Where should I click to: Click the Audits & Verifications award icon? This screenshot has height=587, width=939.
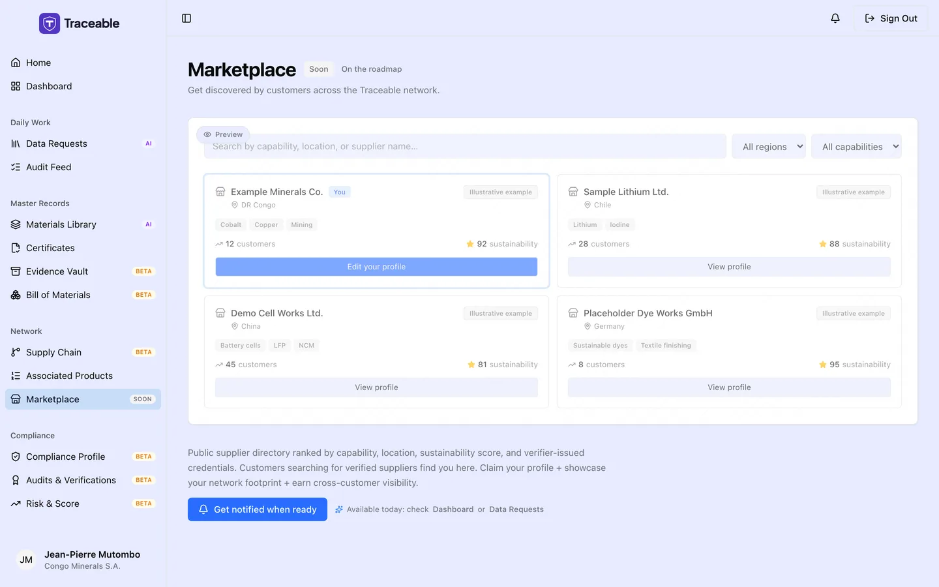tap(16, 480)
